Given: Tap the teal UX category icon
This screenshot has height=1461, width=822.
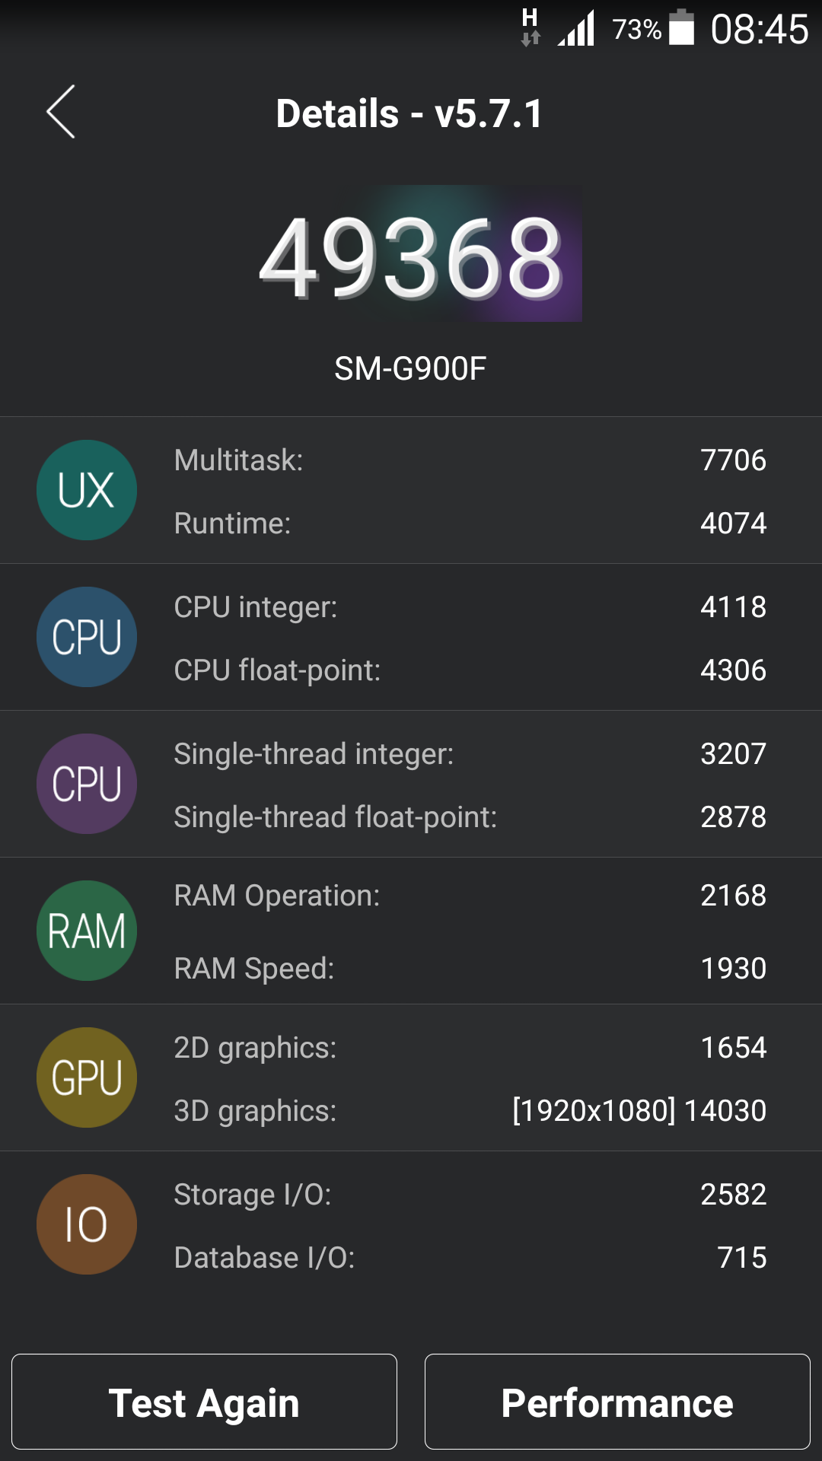Looking at the screenshot, I should pos(87,490).
